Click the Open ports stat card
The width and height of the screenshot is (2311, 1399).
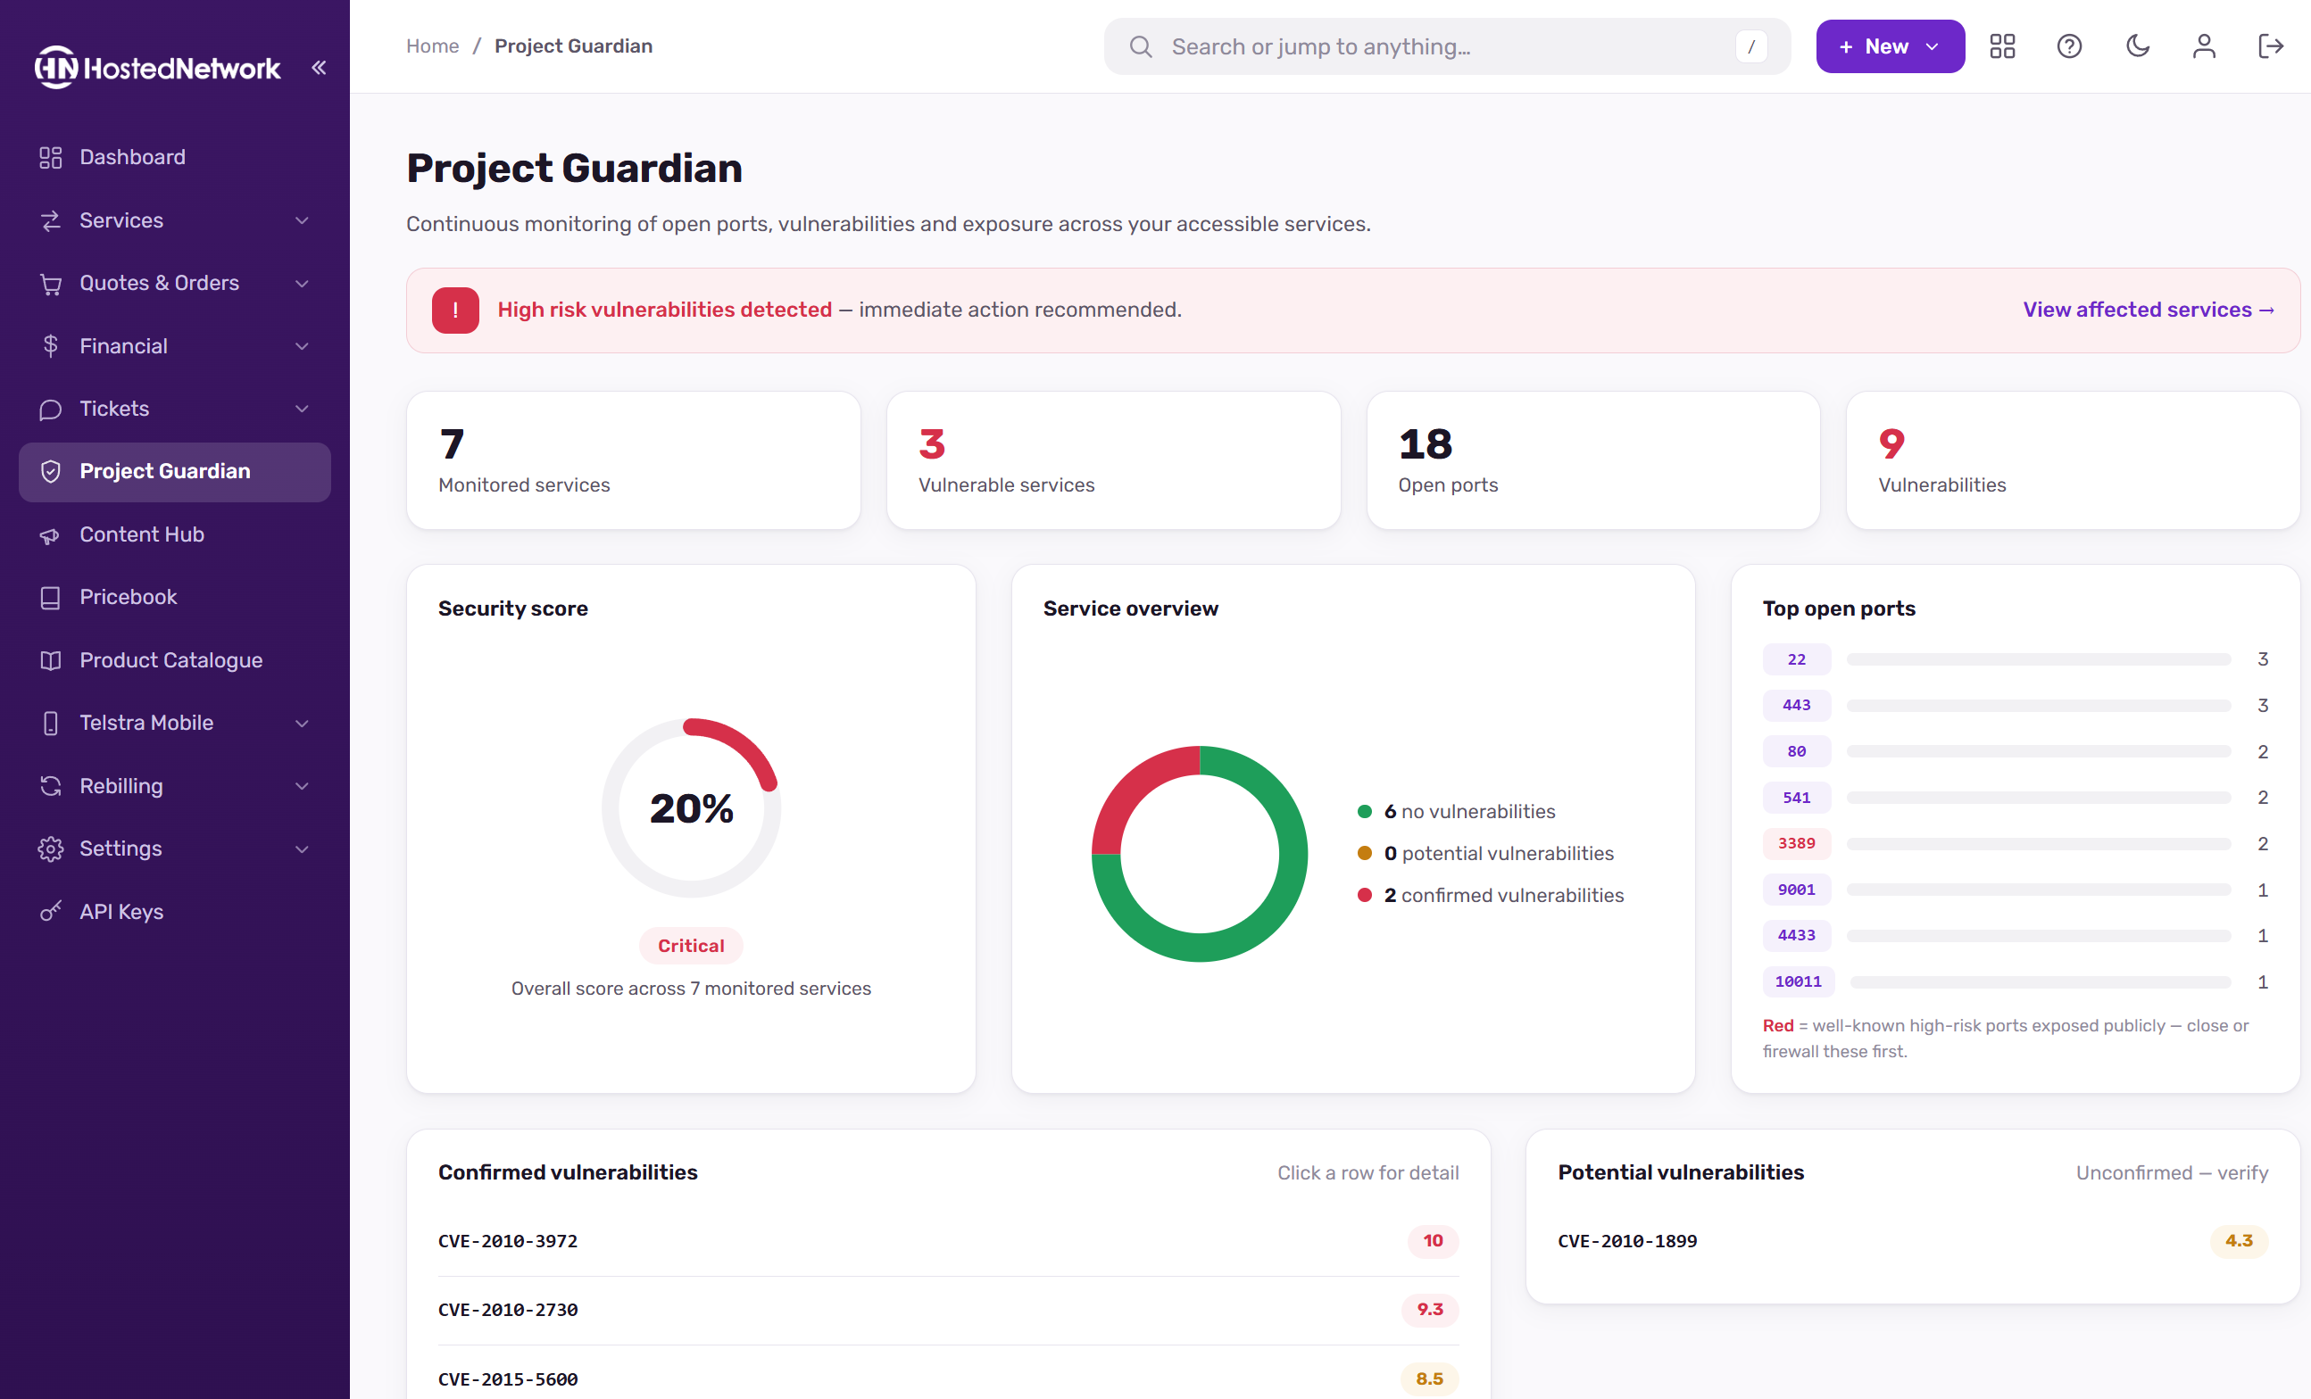1593,460
